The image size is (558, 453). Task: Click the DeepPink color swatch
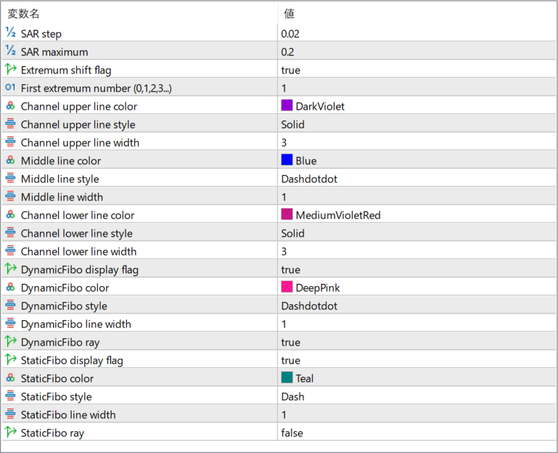click(x=287, y=287)
